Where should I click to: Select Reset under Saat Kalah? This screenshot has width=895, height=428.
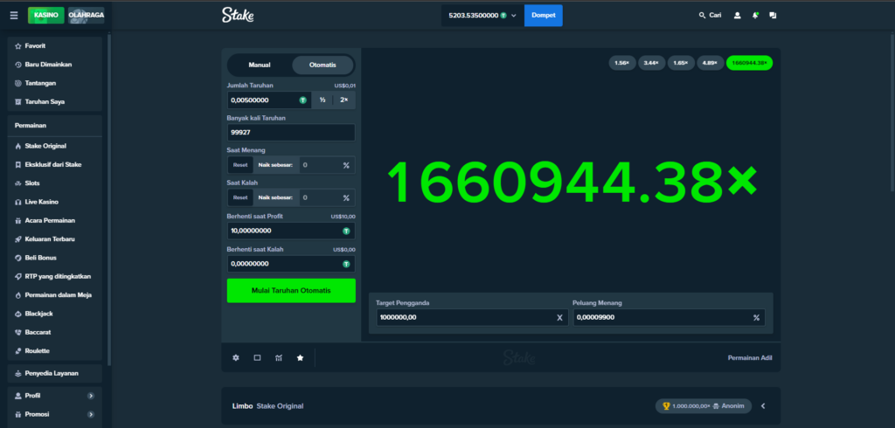pos(240,197)
